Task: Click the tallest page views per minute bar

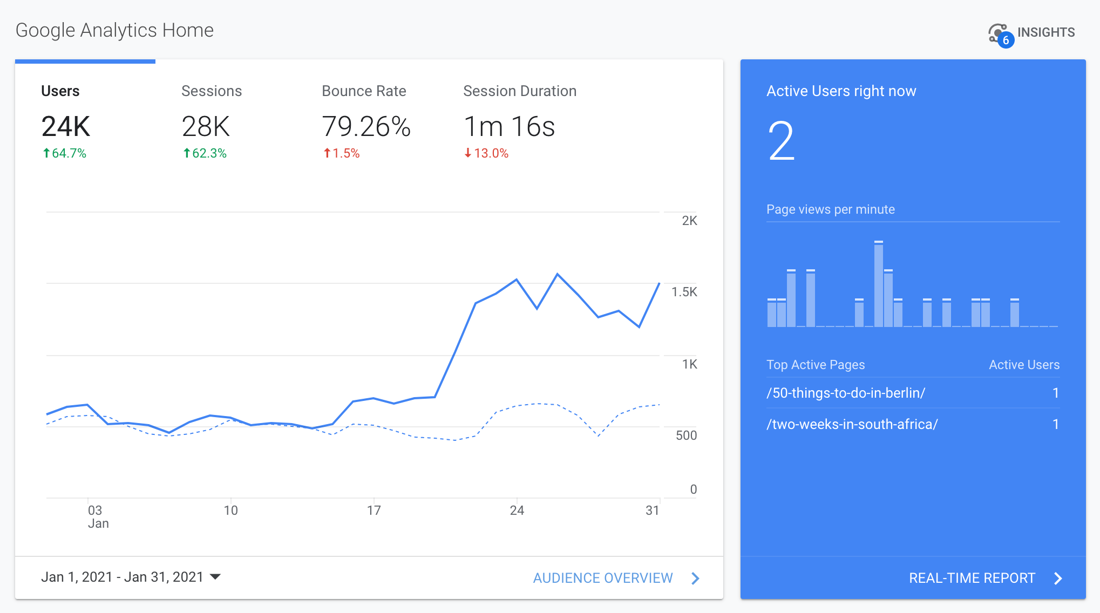Action: click(879, 284)
